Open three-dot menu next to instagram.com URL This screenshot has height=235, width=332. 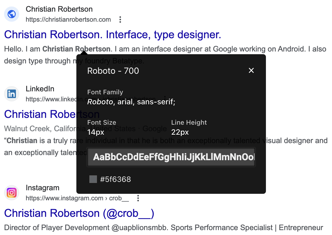pos(138,198)
